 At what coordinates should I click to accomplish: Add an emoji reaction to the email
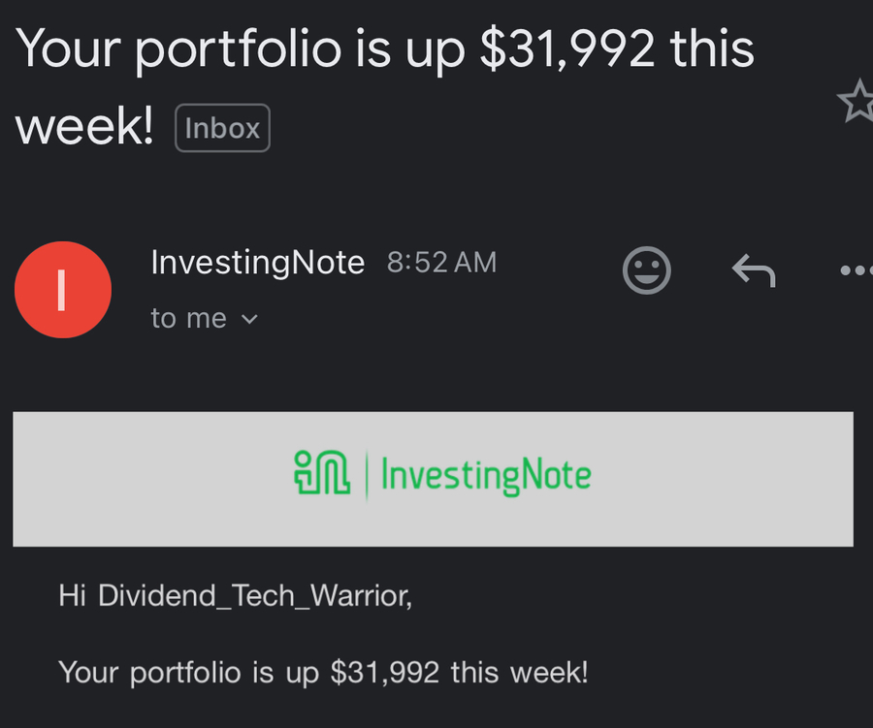[x=646, y=271]
